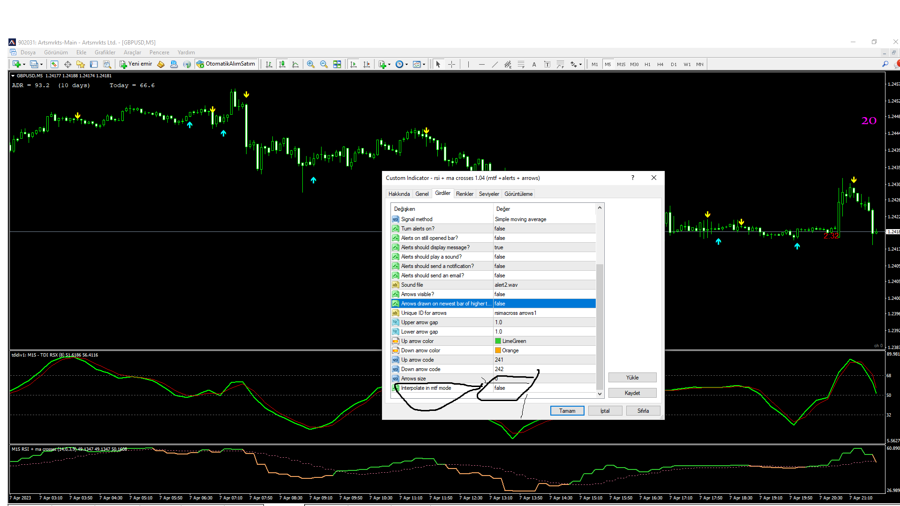
Task: Open the search magnifier in toolbar
Action: [885, 64]
